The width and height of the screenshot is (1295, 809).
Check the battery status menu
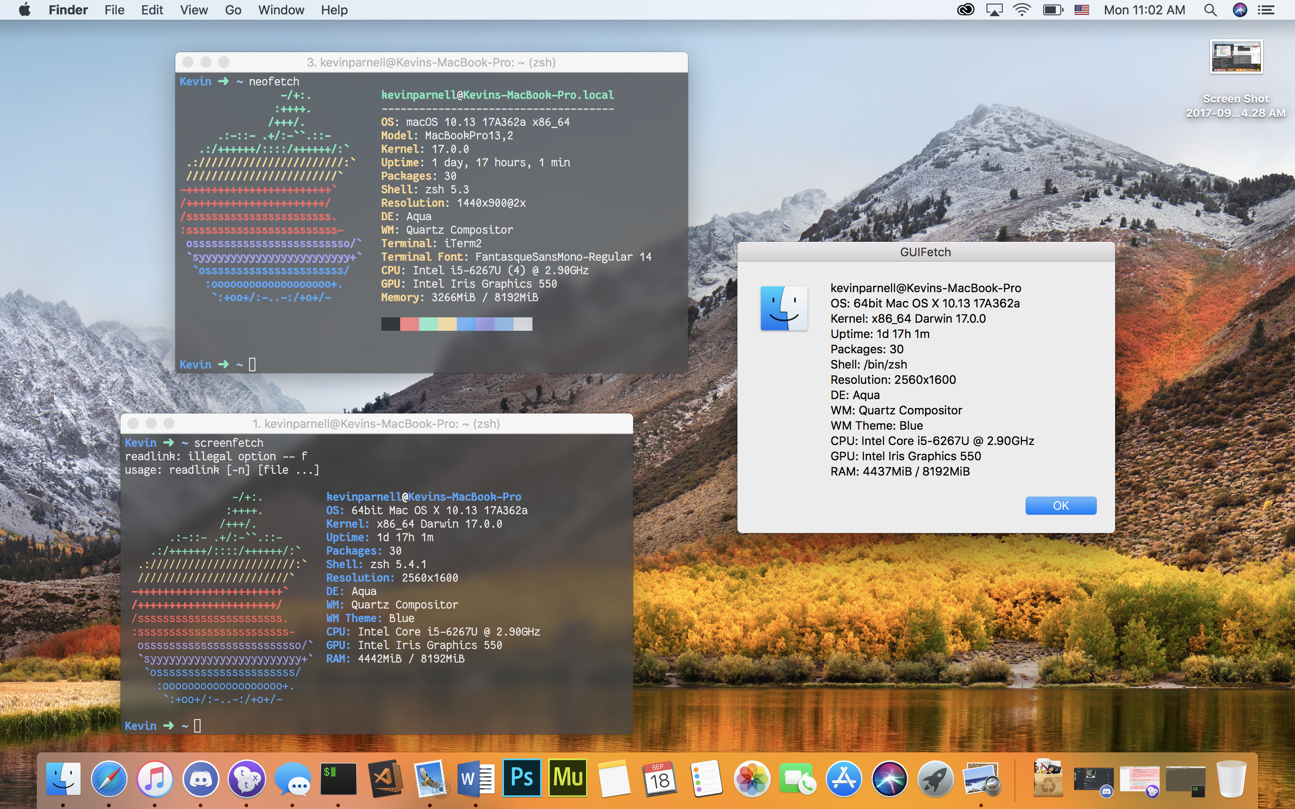click(x=1053, y=9)
